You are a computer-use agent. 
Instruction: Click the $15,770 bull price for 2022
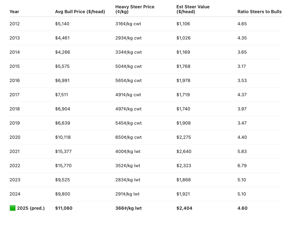(63, 166)
